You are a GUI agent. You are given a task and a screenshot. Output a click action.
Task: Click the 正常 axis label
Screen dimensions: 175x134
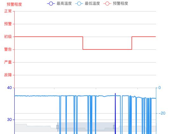click(8, 11)
